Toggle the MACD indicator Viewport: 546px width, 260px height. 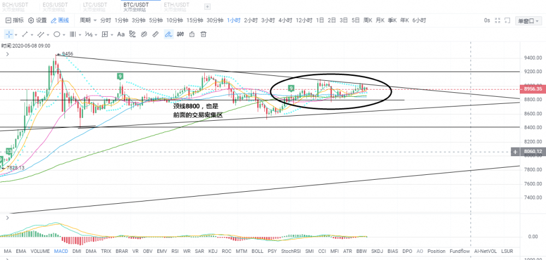(x=61, y=251)
